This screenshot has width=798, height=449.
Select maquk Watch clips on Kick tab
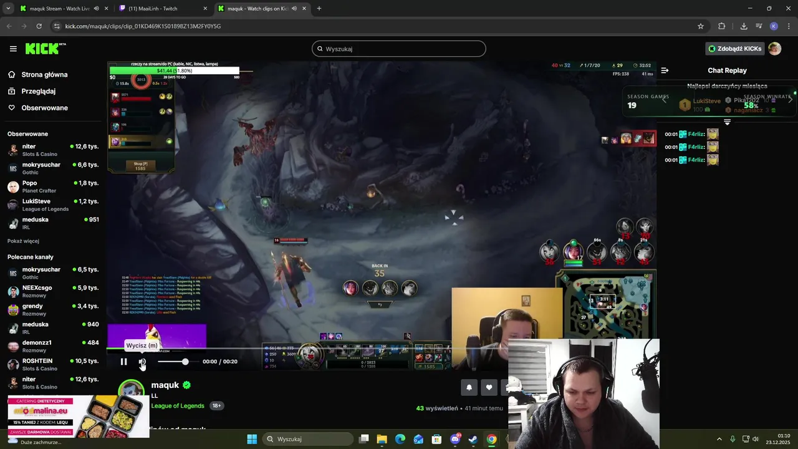(x=257, y=9)
